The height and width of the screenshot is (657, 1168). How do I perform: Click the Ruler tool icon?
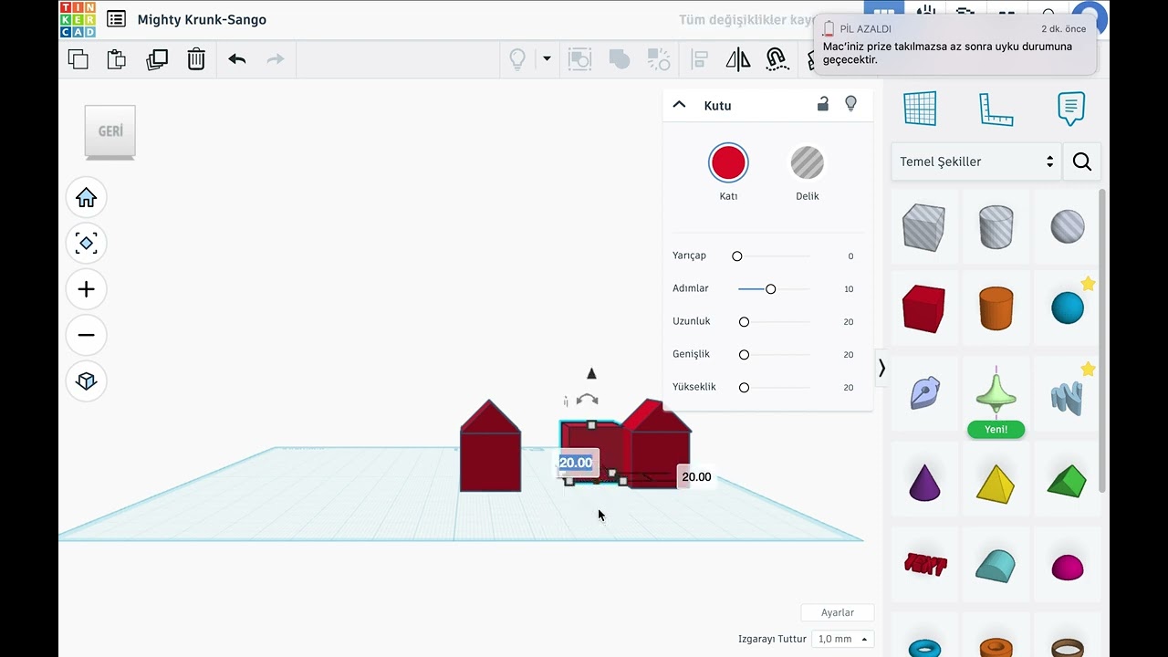996,109
